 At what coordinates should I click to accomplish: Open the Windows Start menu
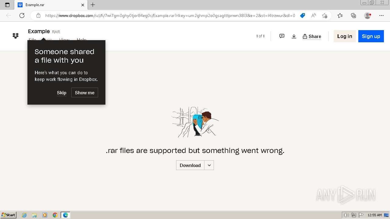[x=8, y=215]
